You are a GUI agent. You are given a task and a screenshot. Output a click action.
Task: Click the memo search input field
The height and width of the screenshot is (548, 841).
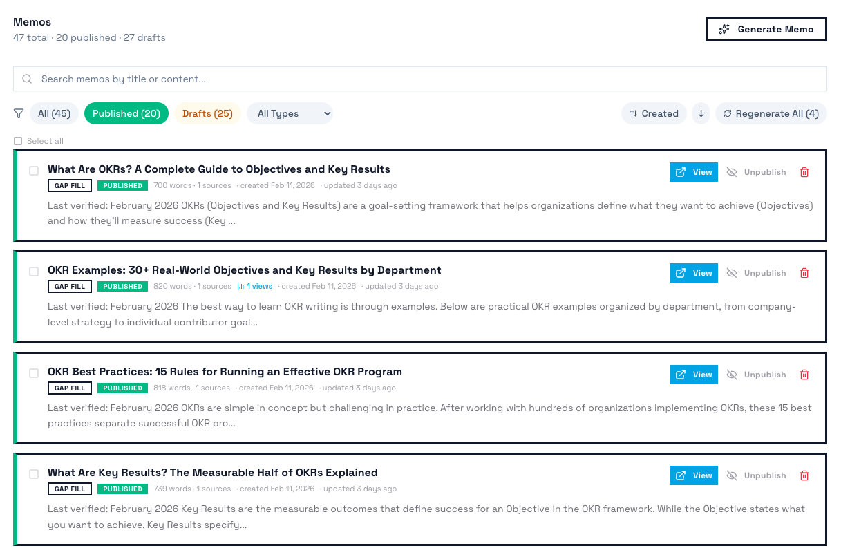[x=276, y=78]
